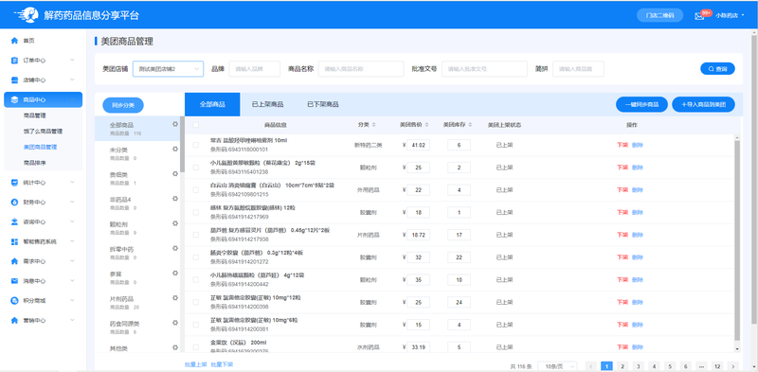Open the 10条/页 page size dropdown

557,366
